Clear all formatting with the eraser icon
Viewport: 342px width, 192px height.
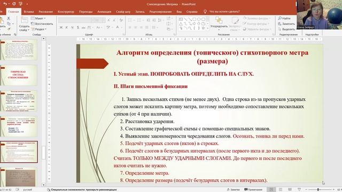click(x=121, y=20)
